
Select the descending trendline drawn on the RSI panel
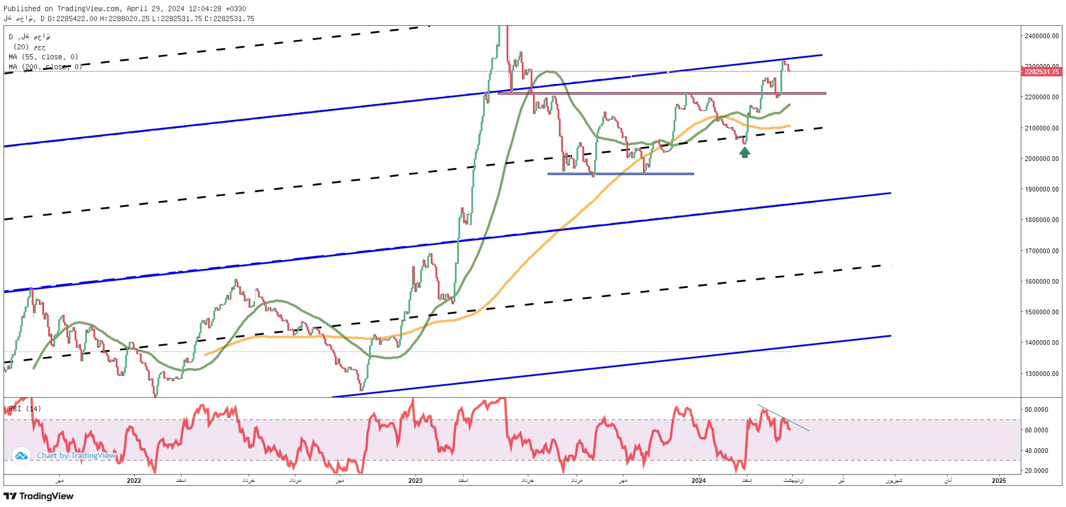click(x=783, y=418)
